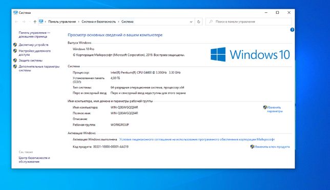Screen dimensions: 330x190
Task: Expand the chevron after Система и безопасность
Action: pos(118,22)
